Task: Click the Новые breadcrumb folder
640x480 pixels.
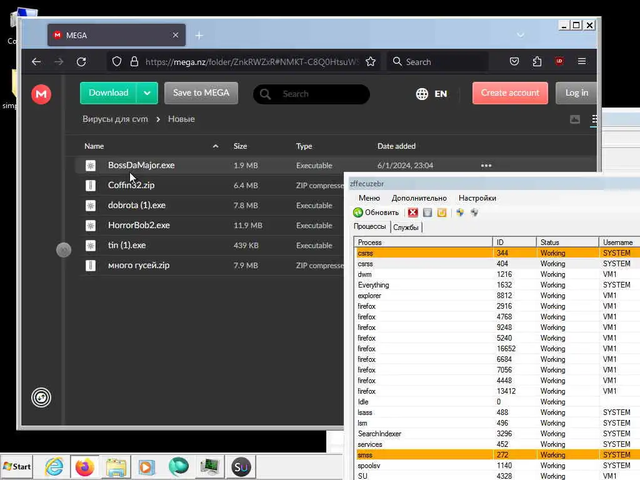Action: 181,119
